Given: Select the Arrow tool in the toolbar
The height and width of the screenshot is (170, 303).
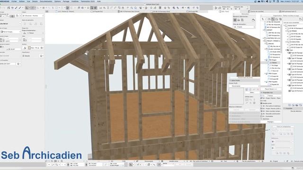Looking at the screenshot, I should [x=27, y=8].
